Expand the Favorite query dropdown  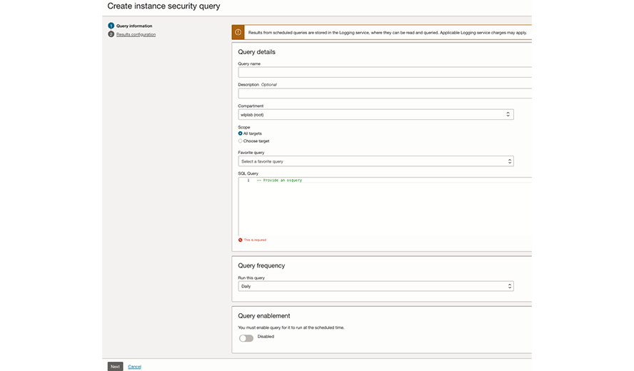pyautogui.click(x=375, y=161)
